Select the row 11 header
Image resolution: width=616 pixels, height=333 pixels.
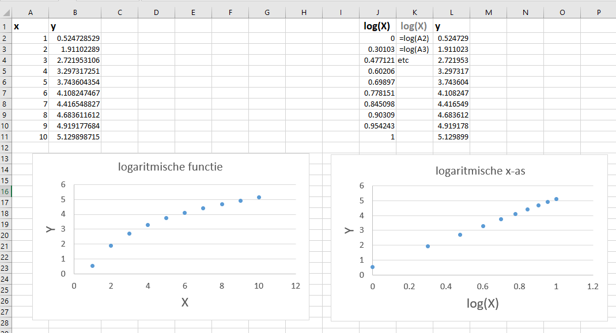click(x=6, y=137)
